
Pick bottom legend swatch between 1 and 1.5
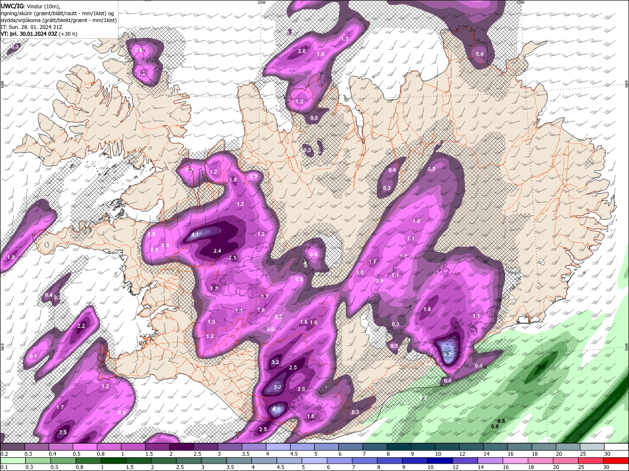114,461
